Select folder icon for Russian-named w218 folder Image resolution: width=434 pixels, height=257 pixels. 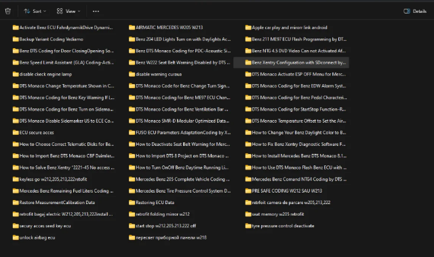coord(132,237)
